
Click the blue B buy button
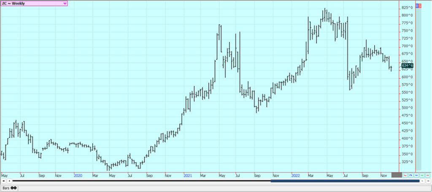(x=417, y=5)
